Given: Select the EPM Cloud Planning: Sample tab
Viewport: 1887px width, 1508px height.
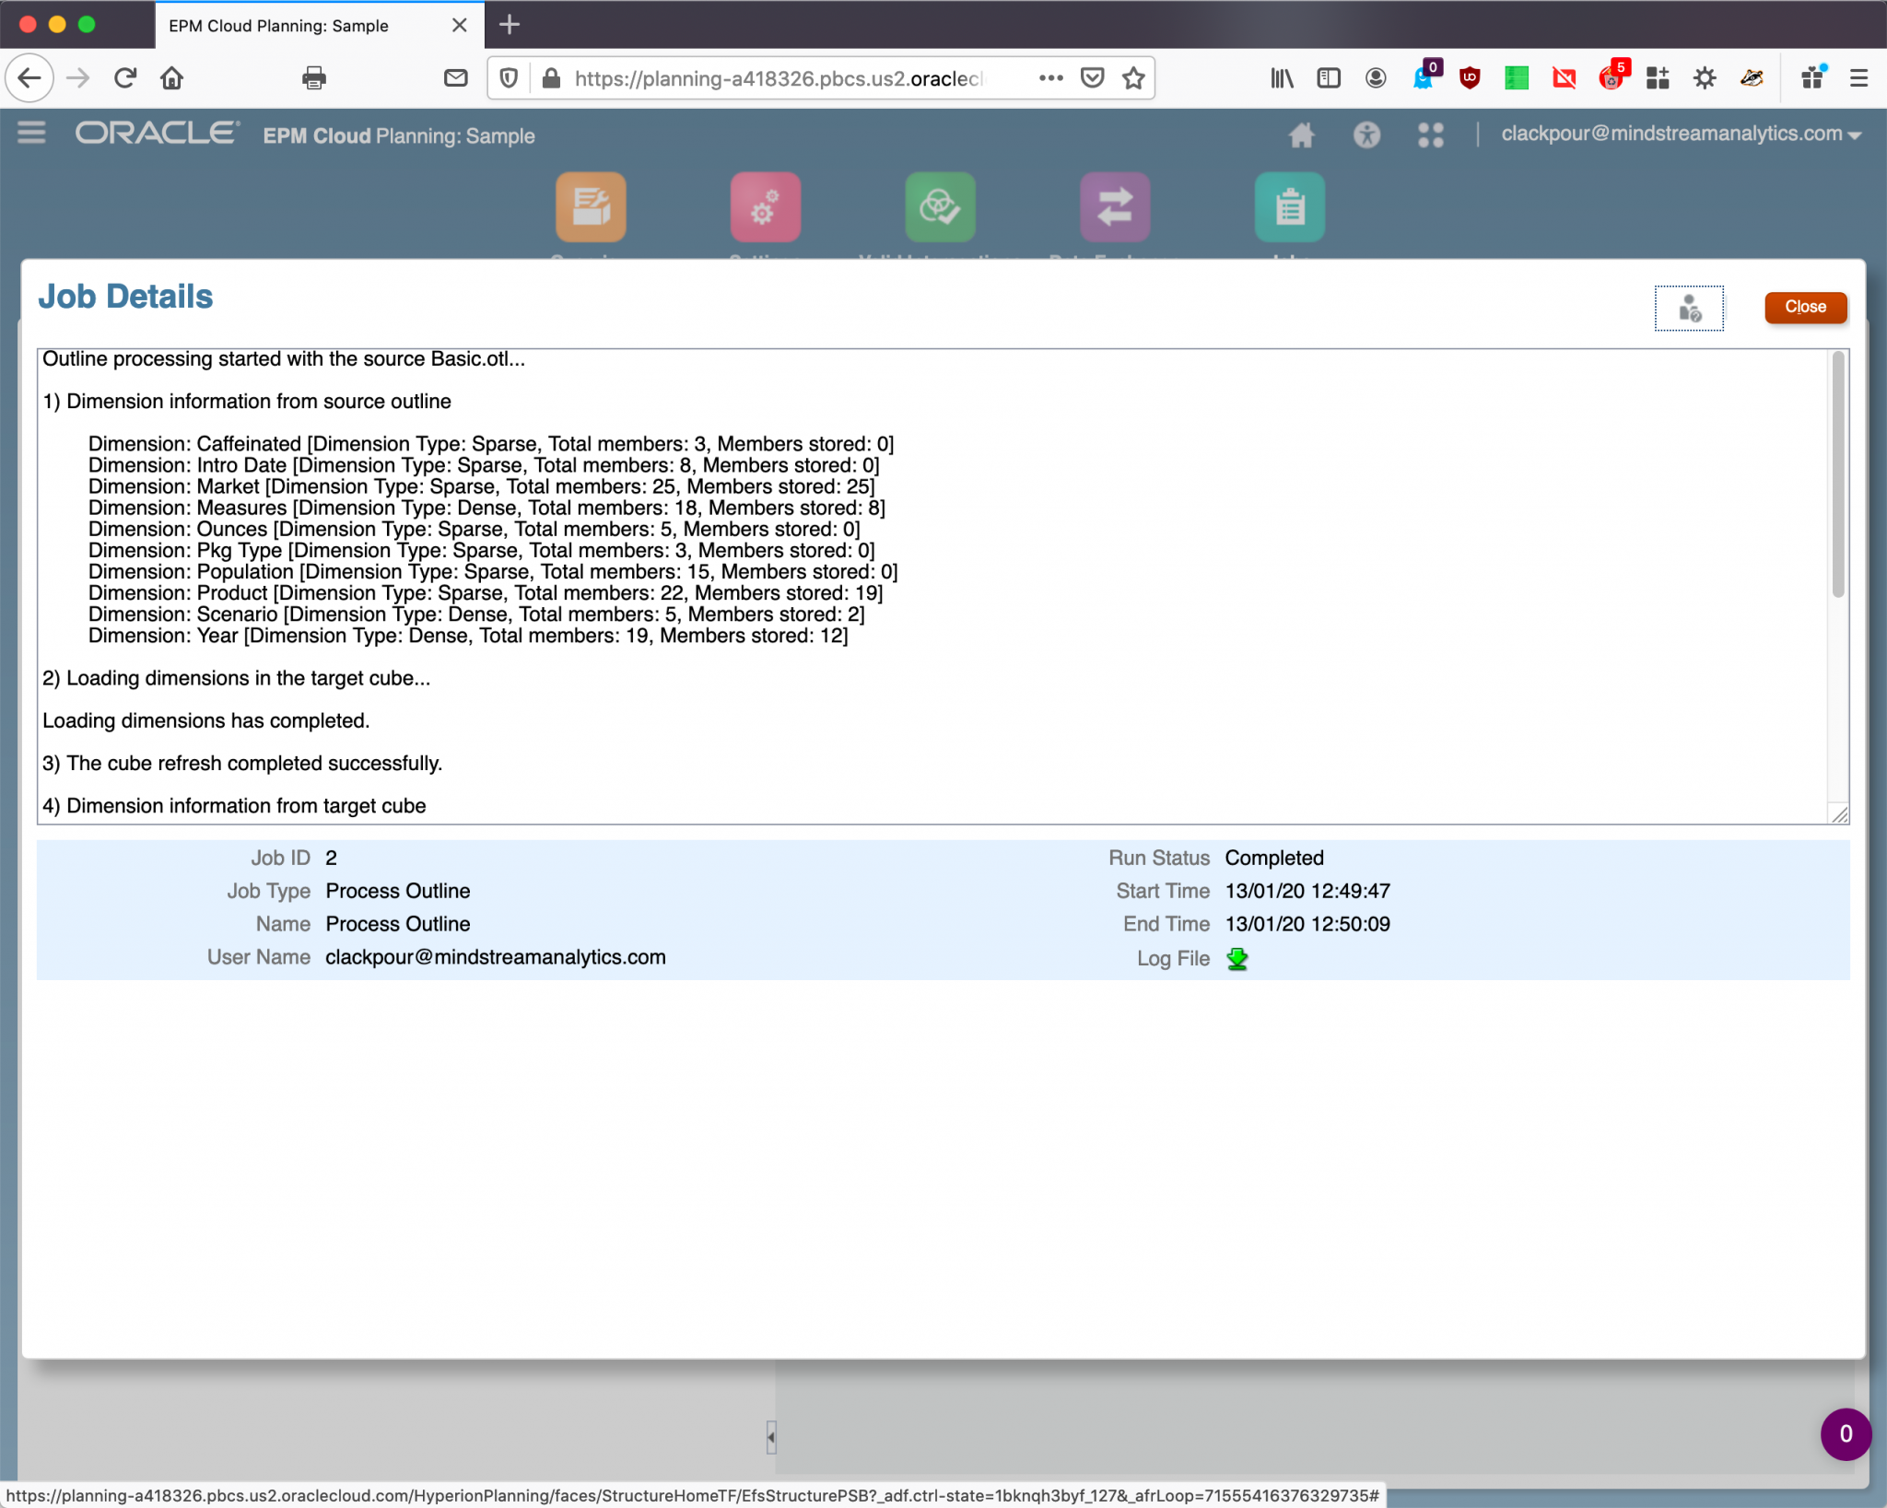Looking at the screenshot, I should [278, 26].
